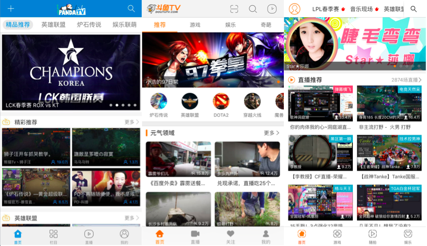Select 娱乐联萌 tab in Panda TV

(124, 25)
